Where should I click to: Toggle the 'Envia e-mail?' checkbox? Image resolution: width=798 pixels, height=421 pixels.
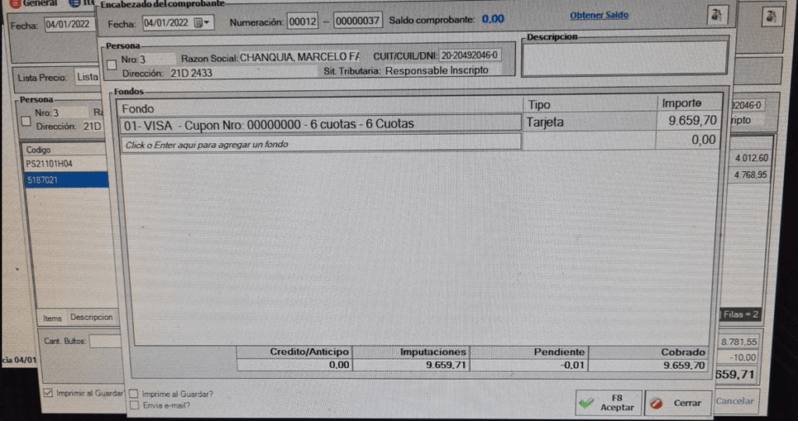[x=135, y=405]
